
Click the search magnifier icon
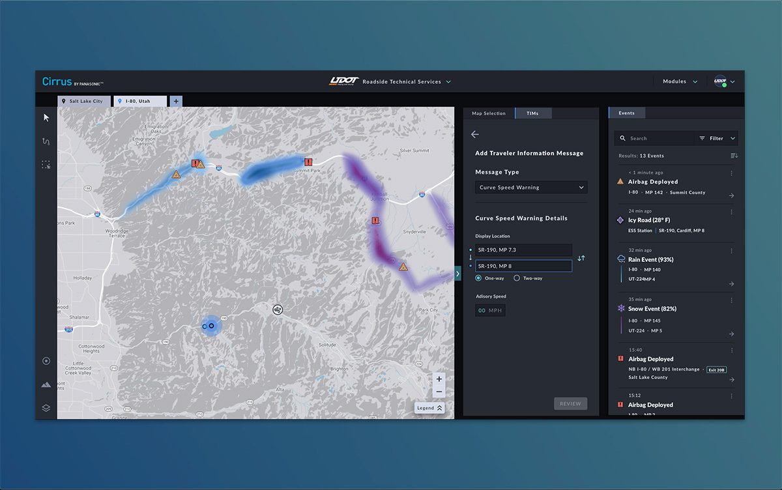[x=623, y=138]
